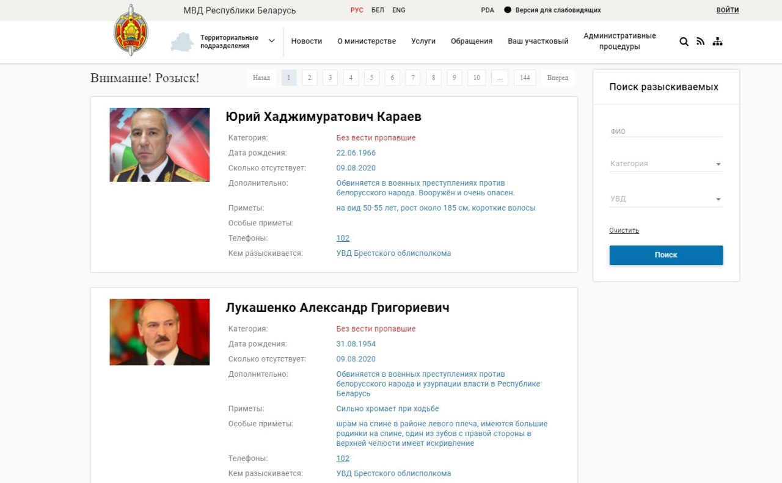782x483 pixels.
Task: Toggle version for visually impaired
Action: 552,10
